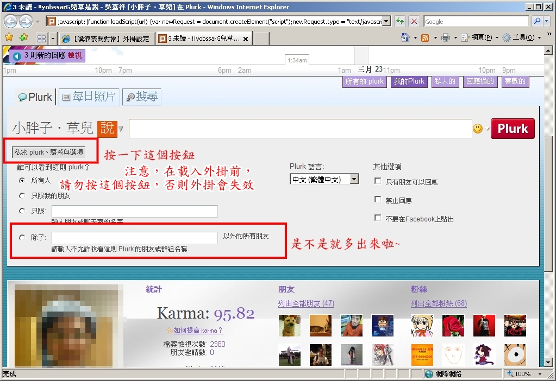Click the Quick Tabs grid icon
Image resolution: width=556 pixels, height=381 pixels.
41,39
